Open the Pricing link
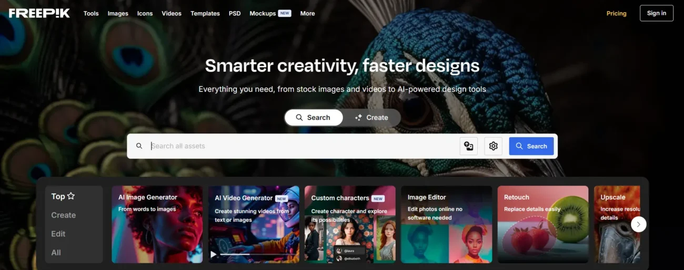 point(616,13)
